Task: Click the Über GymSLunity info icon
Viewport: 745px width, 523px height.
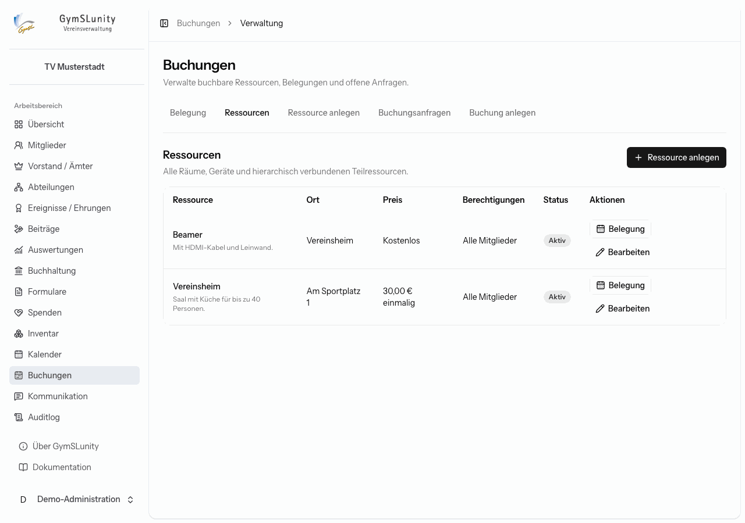Action: pos(23,446)
